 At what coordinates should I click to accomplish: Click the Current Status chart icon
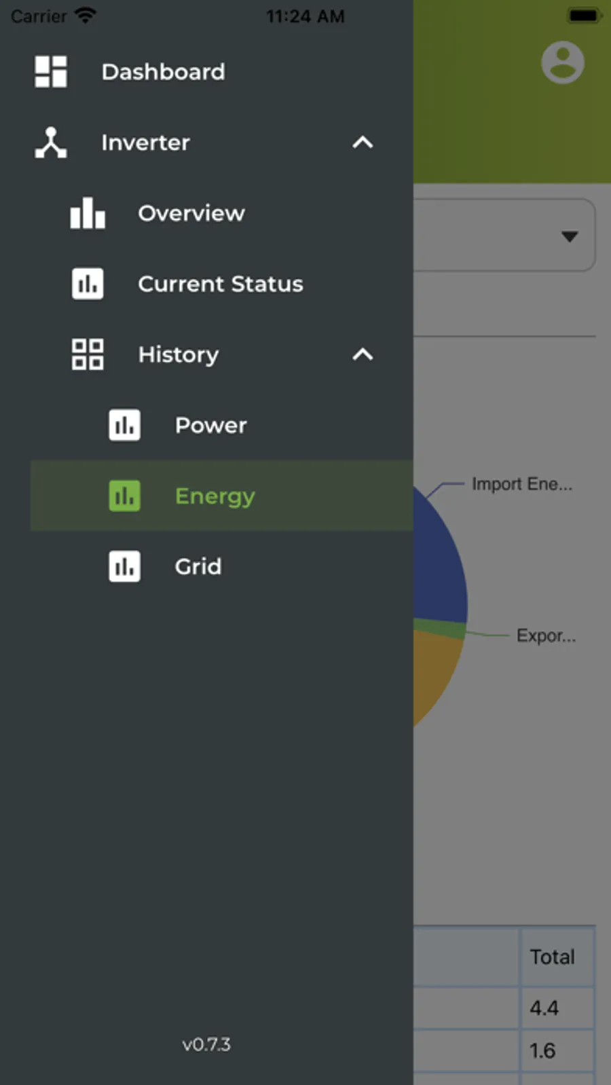pos(88,284)
